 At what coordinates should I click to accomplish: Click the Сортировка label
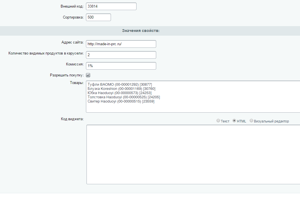point(73,17)
